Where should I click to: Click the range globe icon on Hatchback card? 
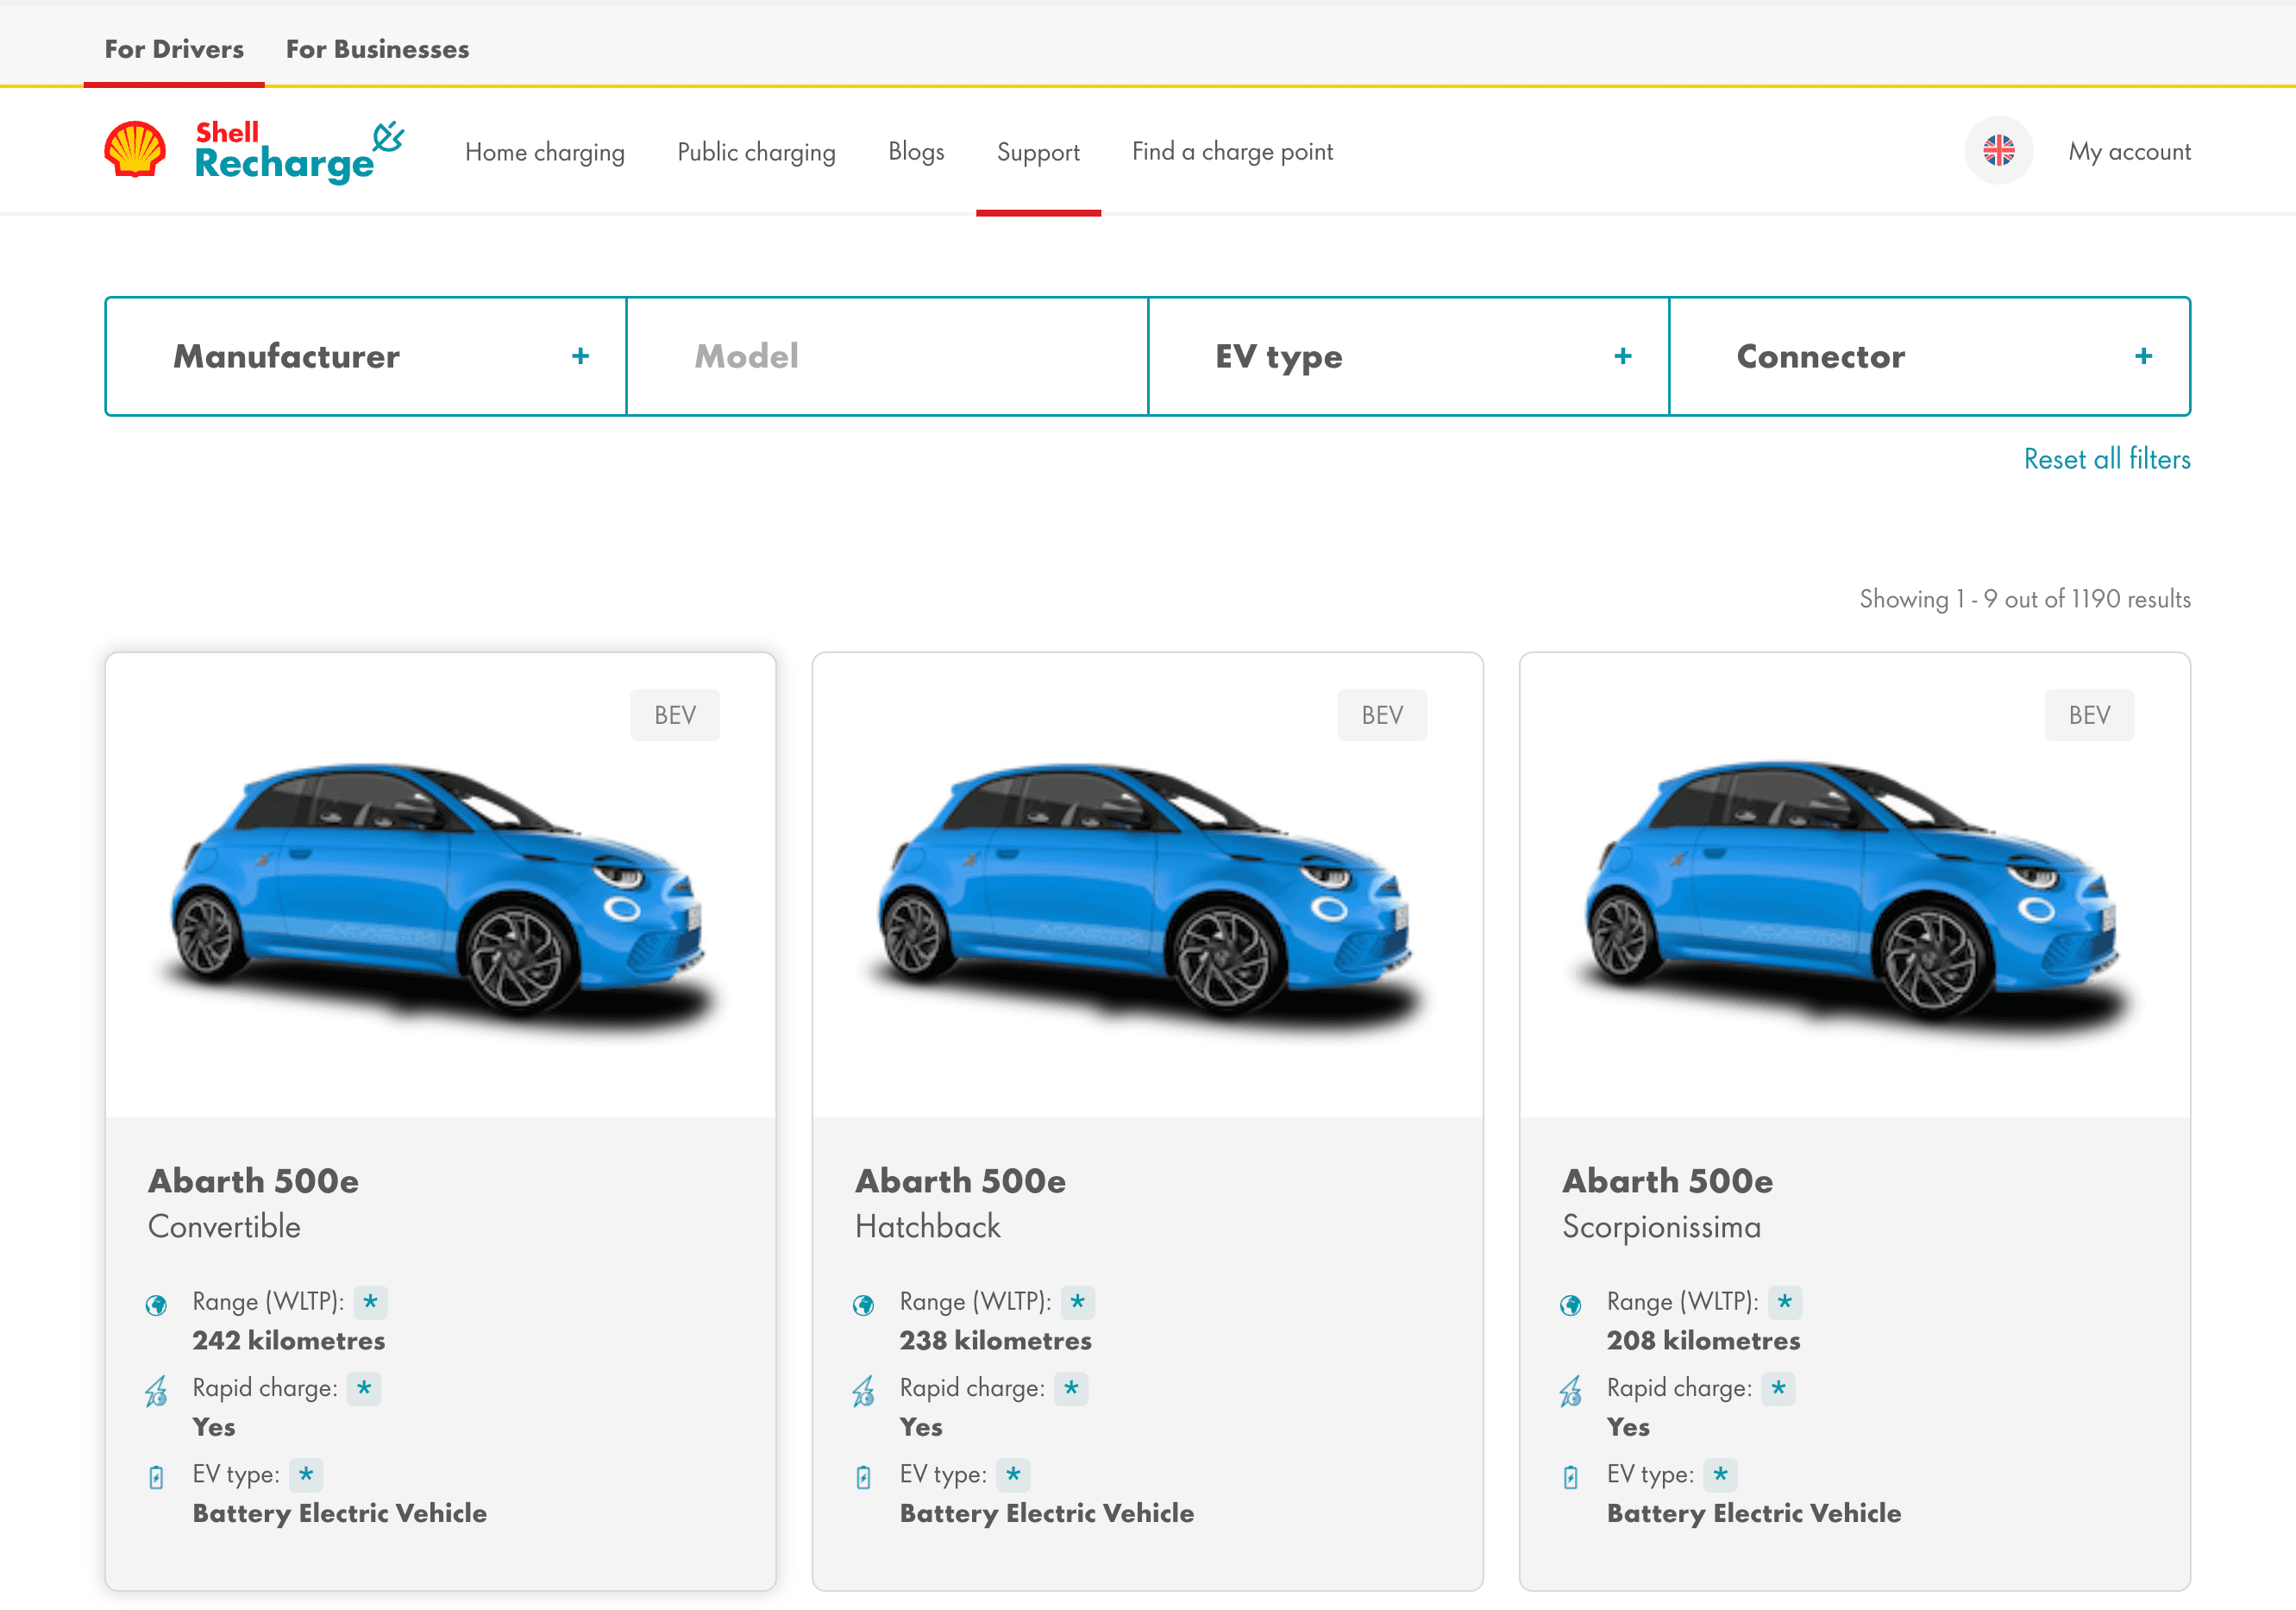[x=863, y=1305]
